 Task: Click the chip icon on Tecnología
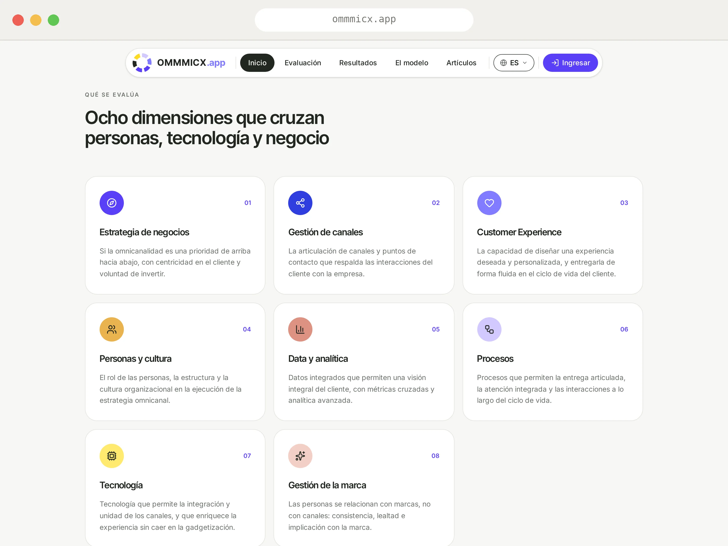click(x=111, y=456)
